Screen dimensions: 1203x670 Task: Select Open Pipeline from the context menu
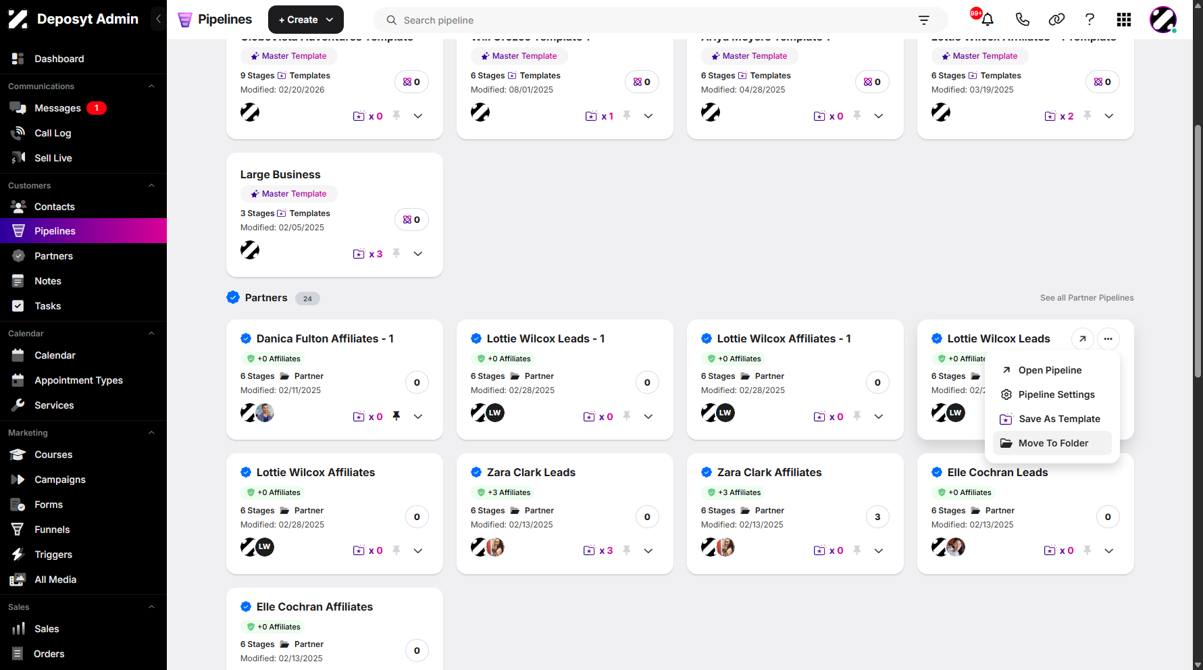pos(1052,370)
